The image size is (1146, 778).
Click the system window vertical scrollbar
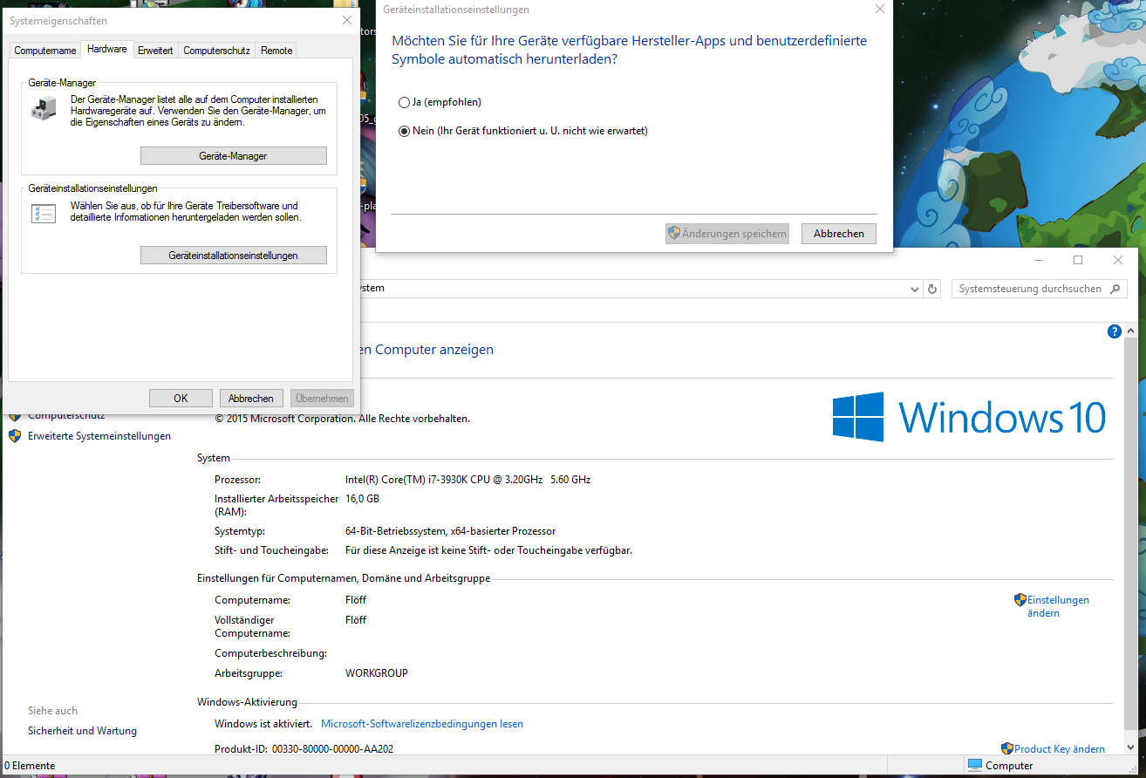[x=1129, y=541]
